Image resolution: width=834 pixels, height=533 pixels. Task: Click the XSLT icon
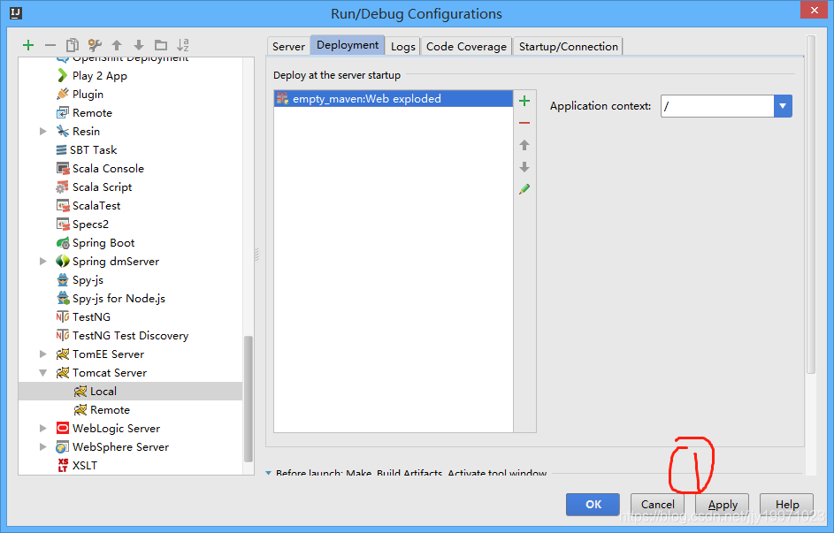63,466
